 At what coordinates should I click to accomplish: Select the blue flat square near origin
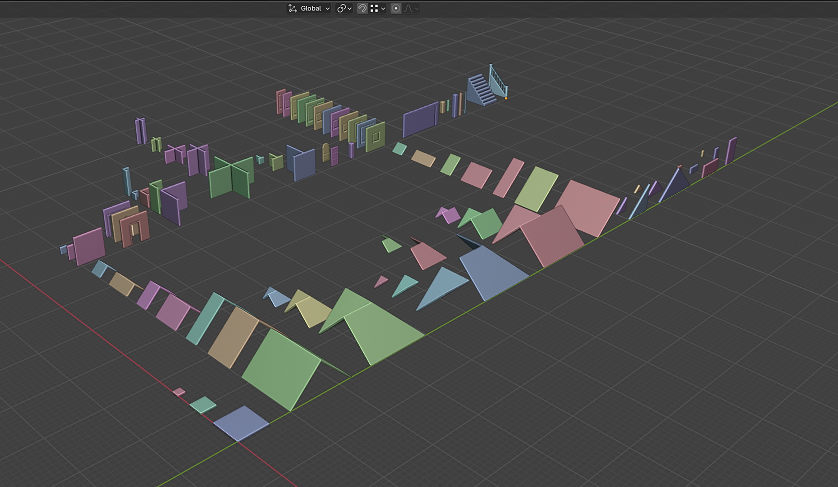pyautogui.click(x=241, y=423)
